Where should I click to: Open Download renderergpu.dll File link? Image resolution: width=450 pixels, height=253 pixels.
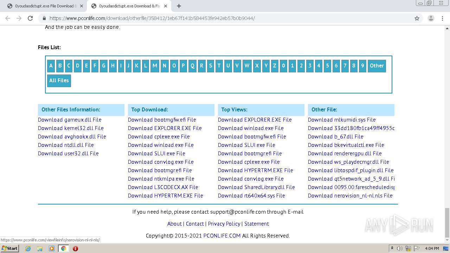(345, 154)
